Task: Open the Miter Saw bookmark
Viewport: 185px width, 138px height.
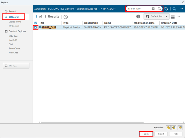Action: [x=13, y=36]
